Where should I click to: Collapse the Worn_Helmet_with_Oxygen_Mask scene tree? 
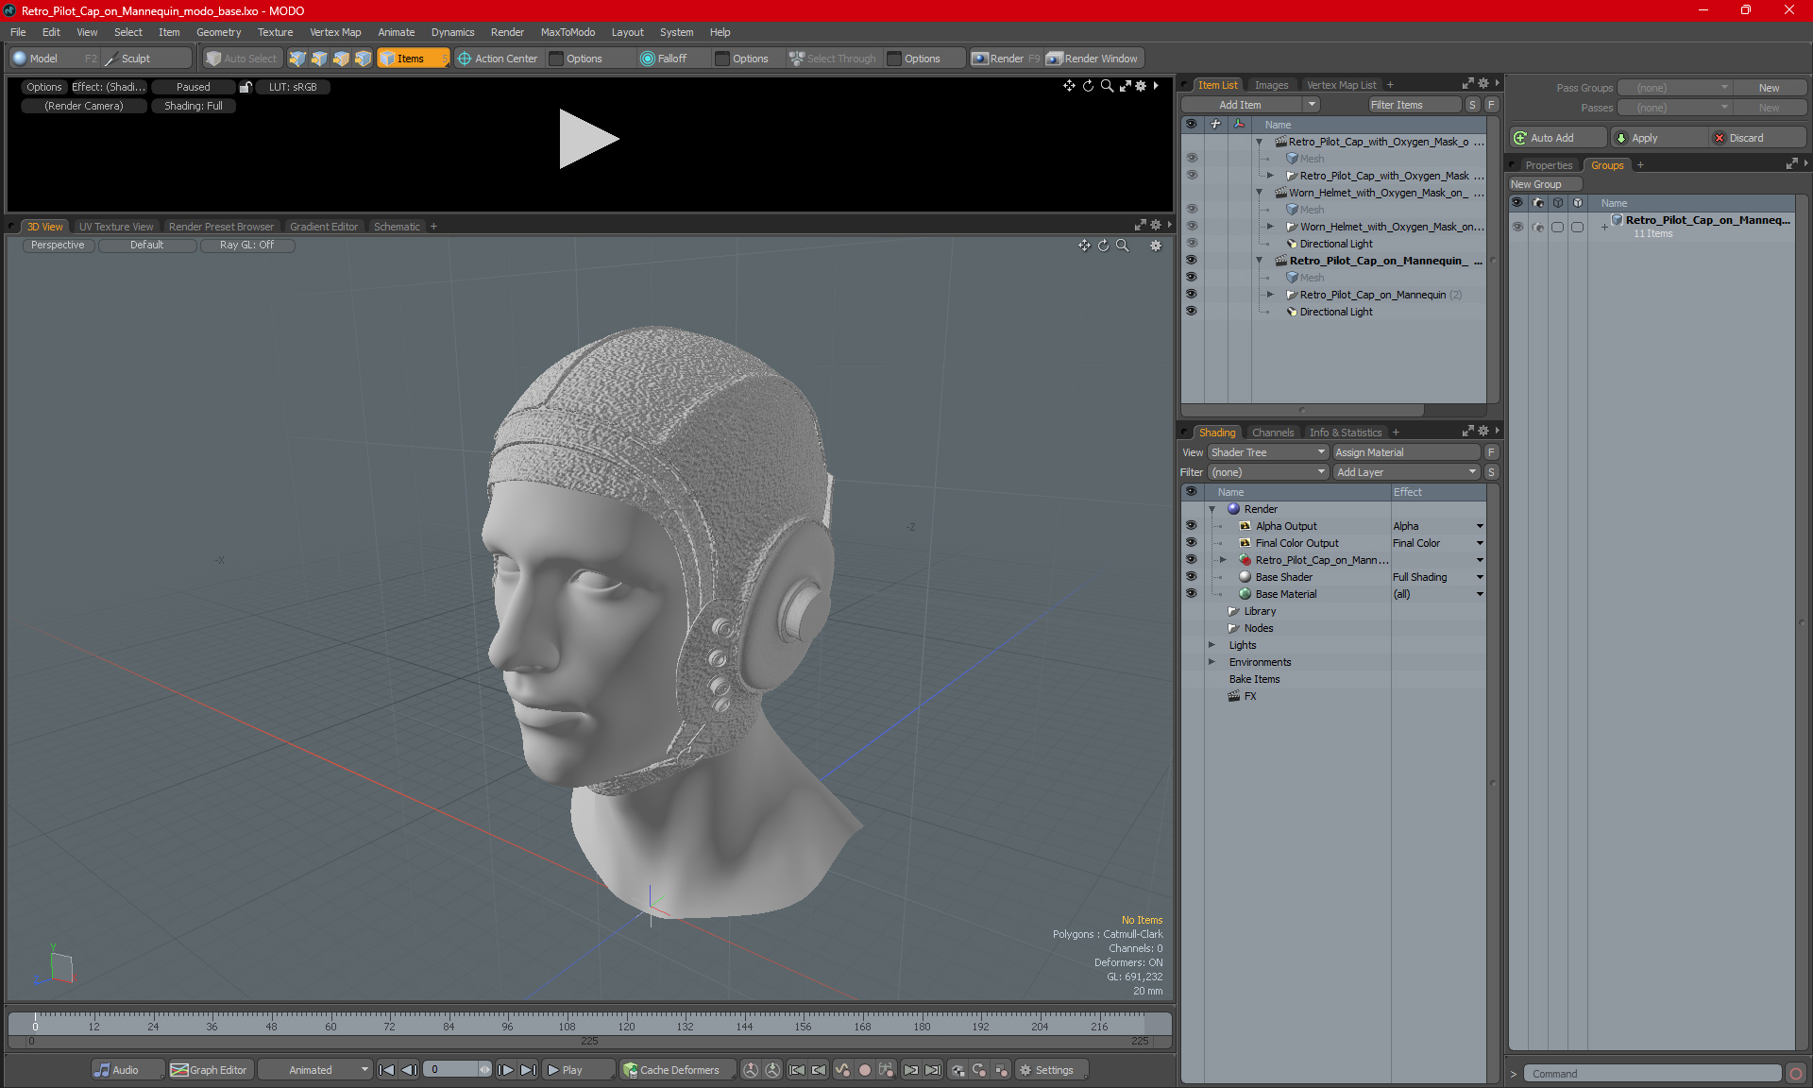pyautogui.click(x=1260, y=193)
